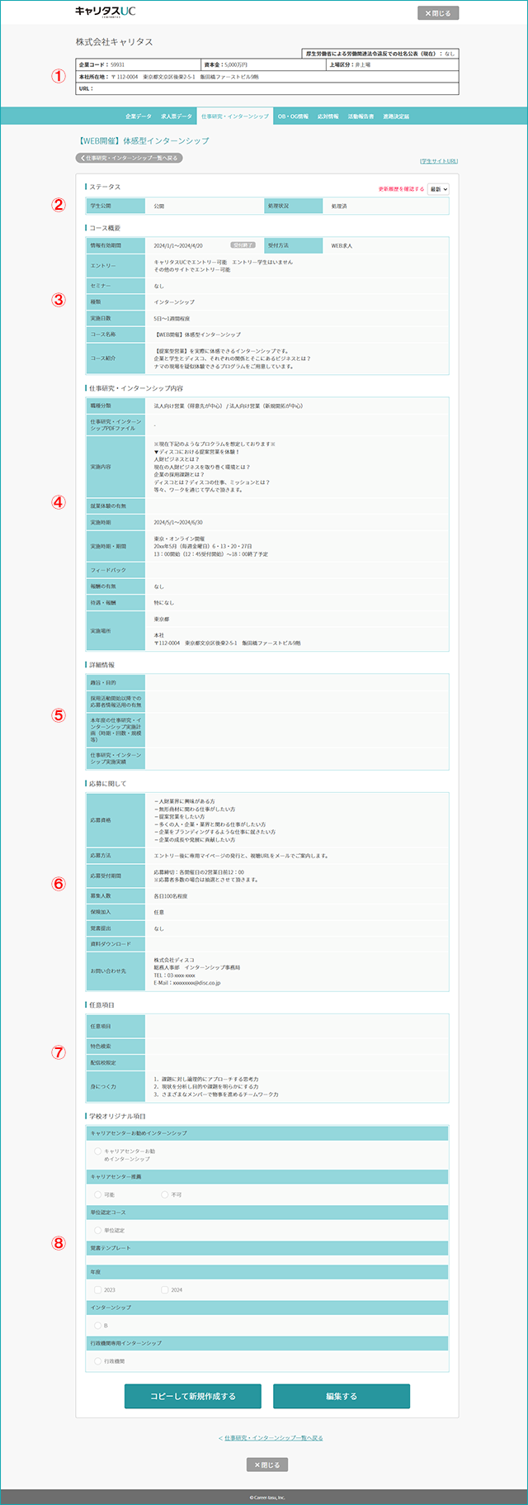Screen dimensions: 528x1505
Task: Switch to the 応対情報 tab
Action: 328,116
